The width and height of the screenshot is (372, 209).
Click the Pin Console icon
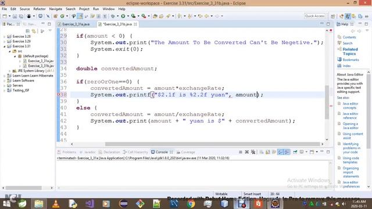tap(295, 152)
